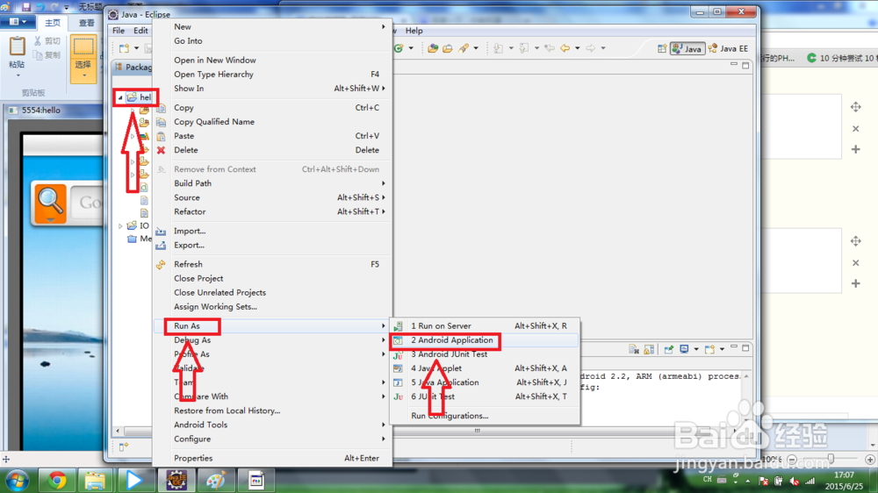Image resolution: width=878 pixels, height=493 pixels.
Task: Click the Paint zoom in button
Action: tap(869, 460)
